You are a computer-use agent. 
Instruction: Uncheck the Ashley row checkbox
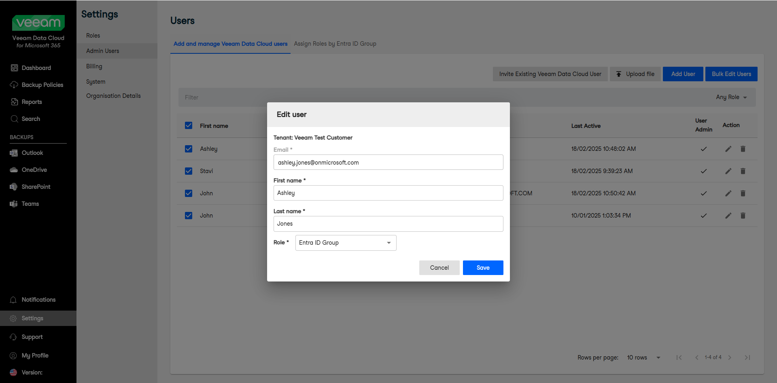click(x=189, y=149)
